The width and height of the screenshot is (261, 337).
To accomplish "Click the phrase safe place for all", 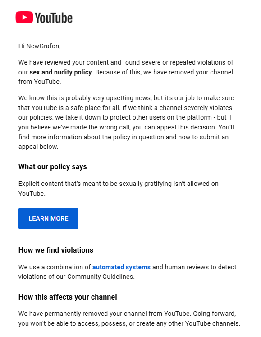I will point(98,108).
